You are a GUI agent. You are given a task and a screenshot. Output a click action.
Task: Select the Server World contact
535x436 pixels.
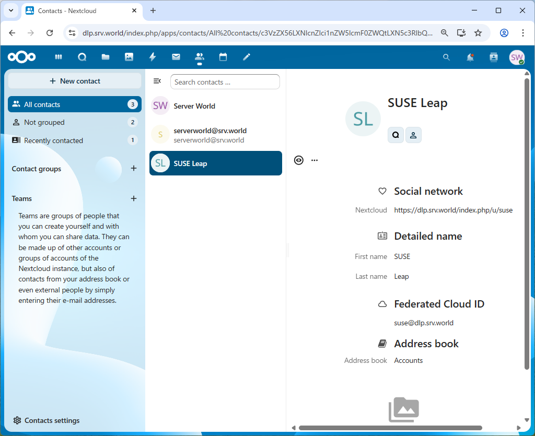click(x=216, y=106)
